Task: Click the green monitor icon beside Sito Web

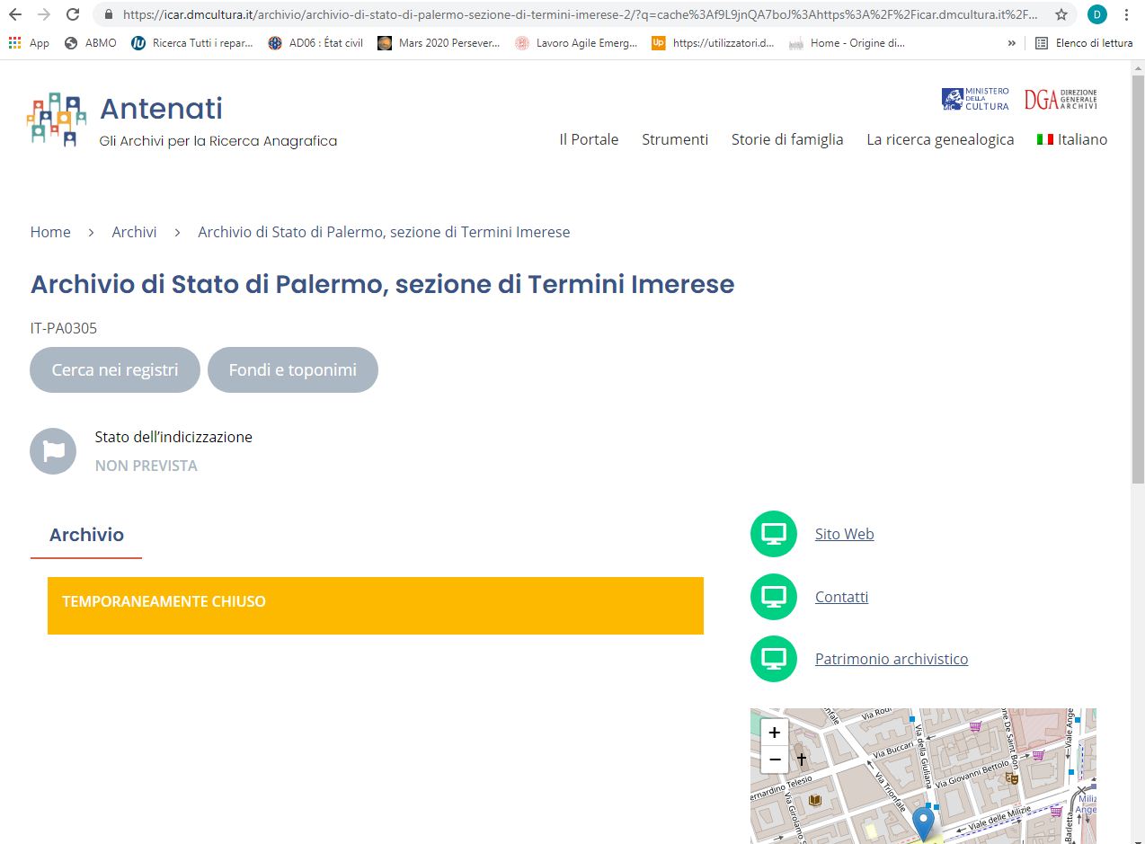Action: (774, 534)
